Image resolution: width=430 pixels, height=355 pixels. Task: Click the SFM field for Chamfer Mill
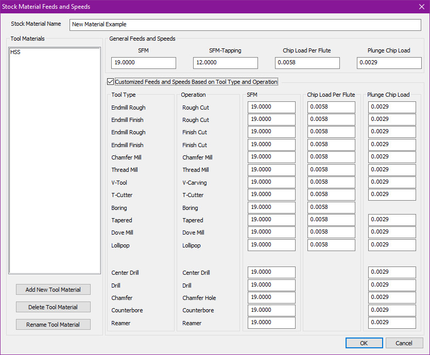(x=271, y=157)
